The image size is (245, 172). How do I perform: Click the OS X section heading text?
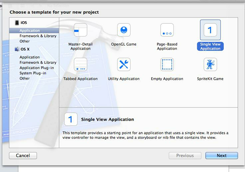click(x=25, y=49)
